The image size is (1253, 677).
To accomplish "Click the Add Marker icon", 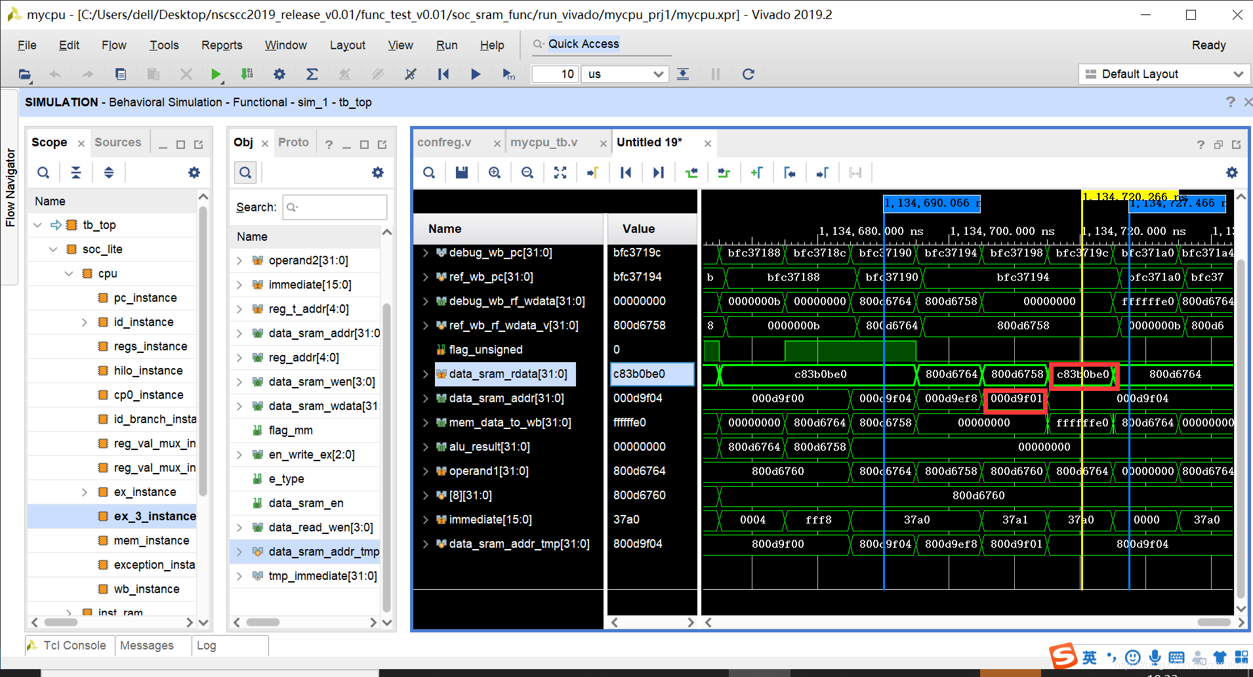I will tap(757, 173).
